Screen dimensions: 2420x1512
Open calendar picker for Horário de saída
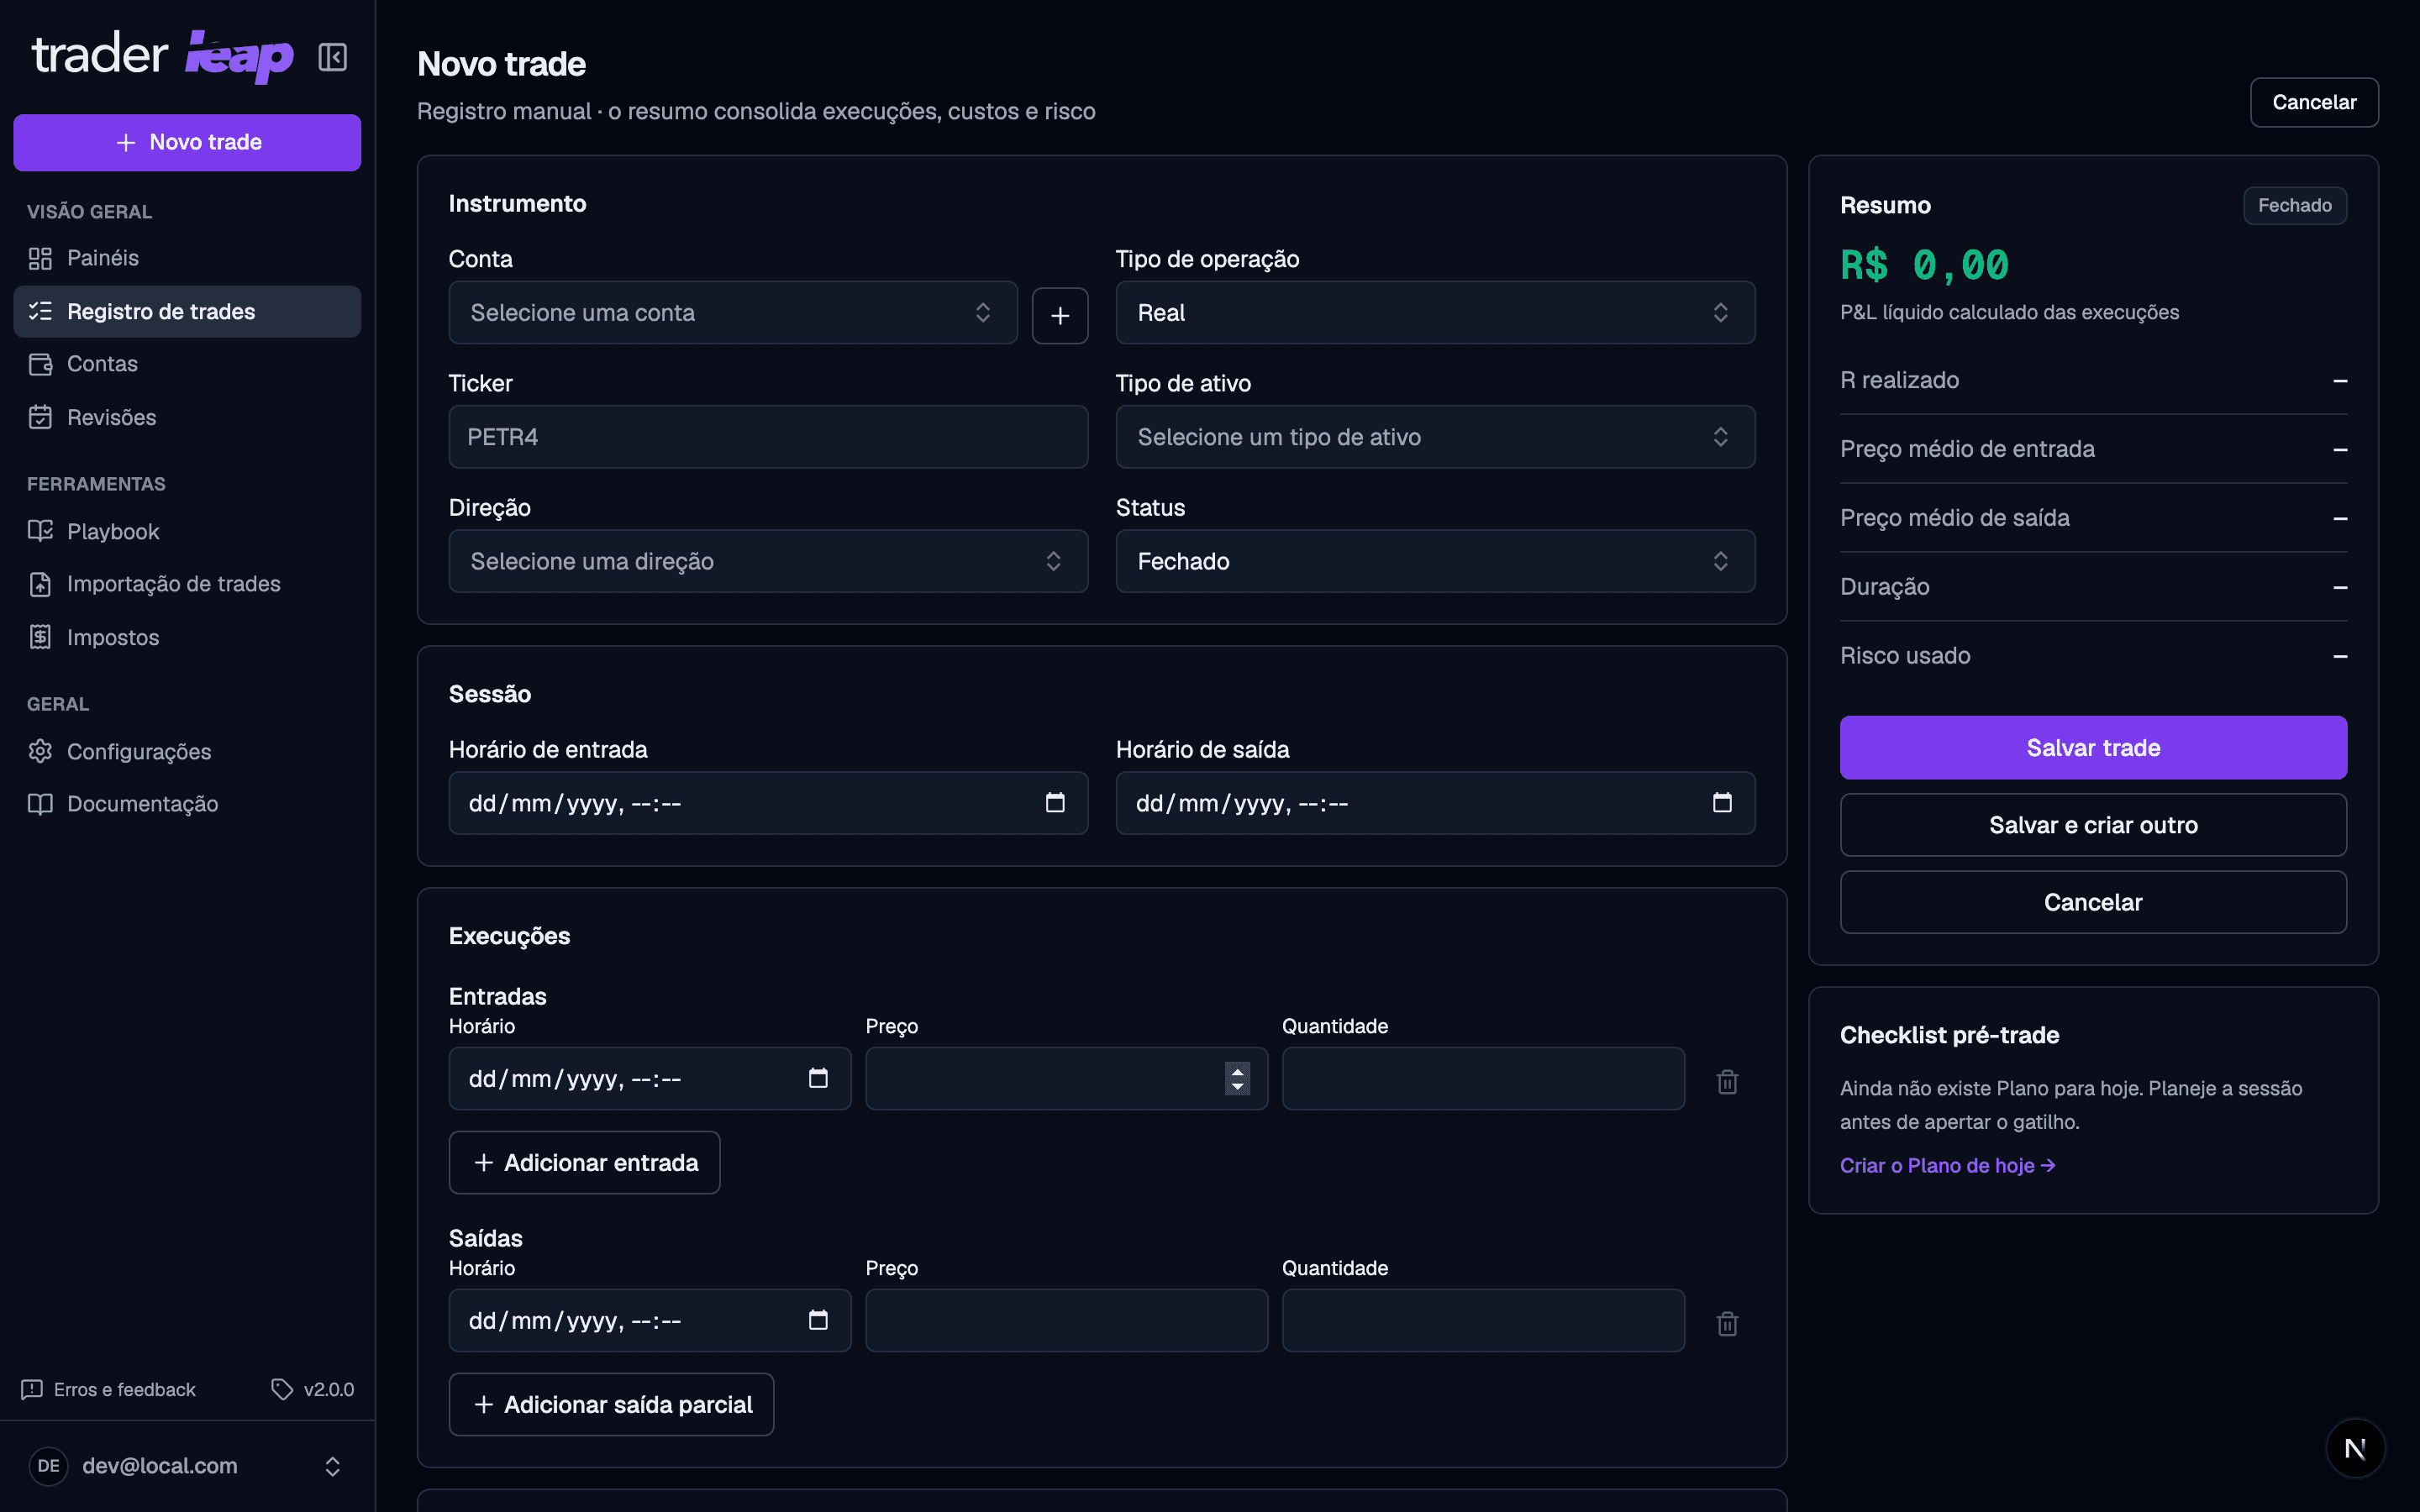click(x=1722, y=803)
